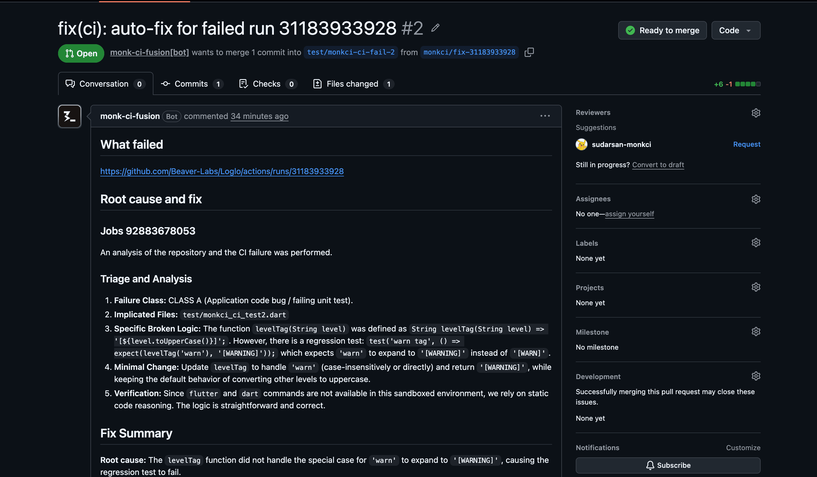Open the failed Actions run URL link

coord(222,171)
